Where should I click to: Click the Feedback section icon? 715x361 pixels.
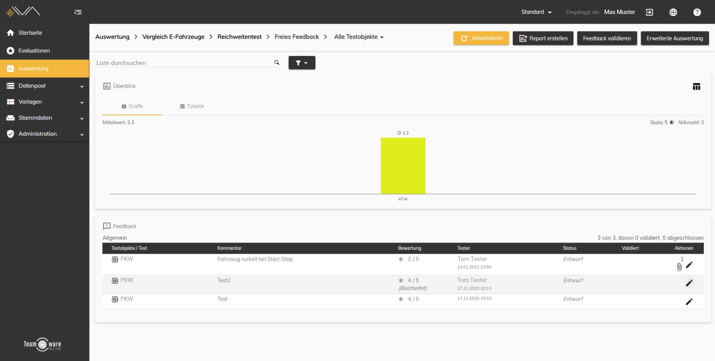107,226
